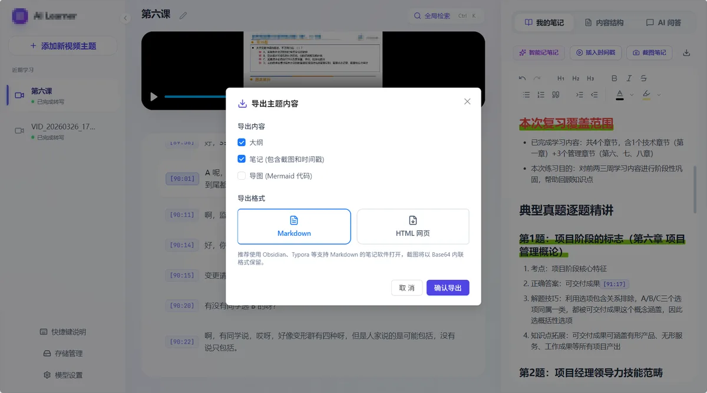The width and height of the screenshot is (707, 393).
Task: Jump to timestamp [90:20] in transcript
Action: point(182,306)
